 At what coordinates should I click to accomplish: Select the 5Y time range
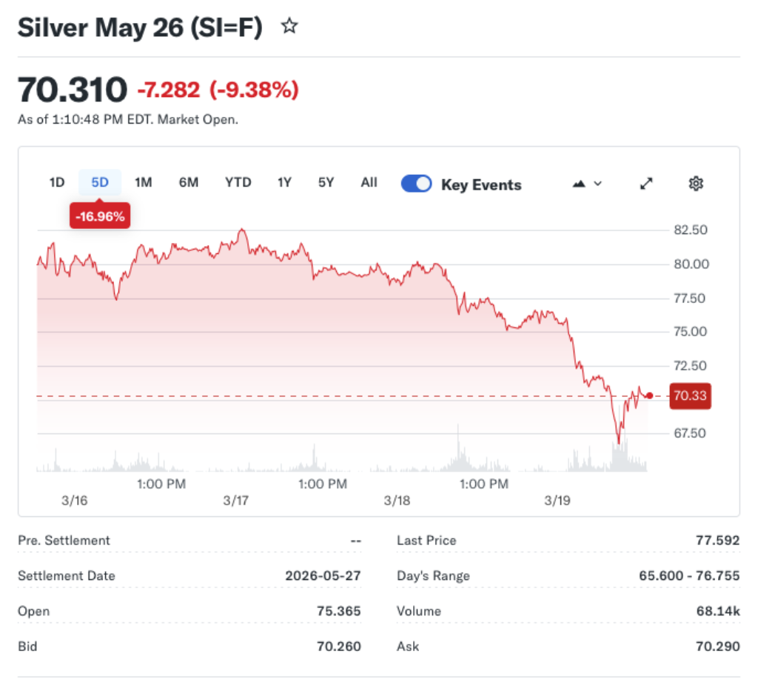click(326, 182)
